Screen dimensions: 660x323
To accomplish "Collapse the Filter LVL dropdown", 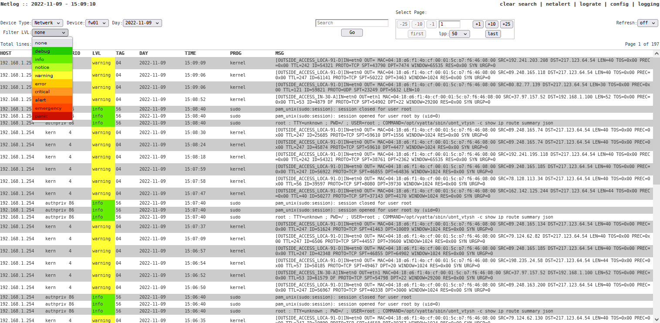I will [x=50, y=33].
